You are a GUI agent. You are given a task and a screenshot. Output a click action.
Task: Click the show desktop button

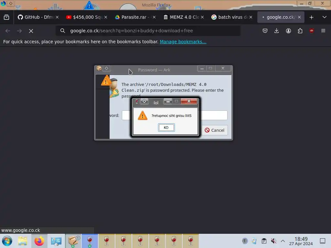click(x=323, y=241)
